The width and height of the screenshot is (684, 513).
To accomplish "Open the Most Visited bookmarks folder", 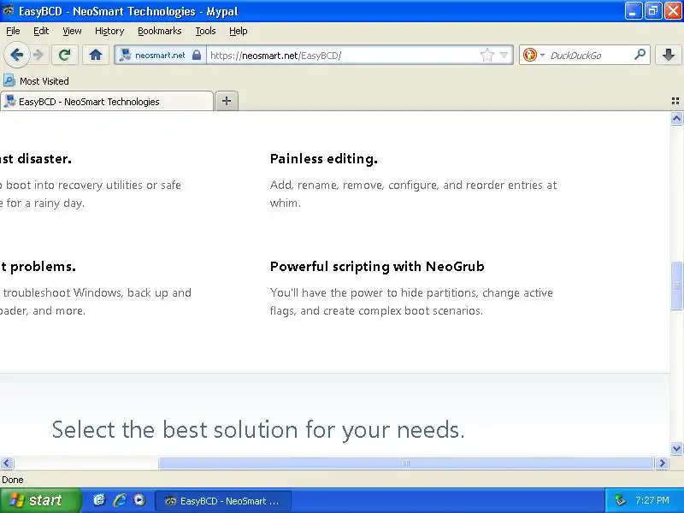I will tap(36, 80).
